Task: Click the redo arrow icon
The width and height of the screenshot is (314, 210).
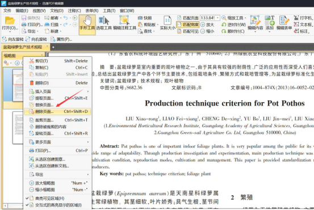Action: pos(65,24)
